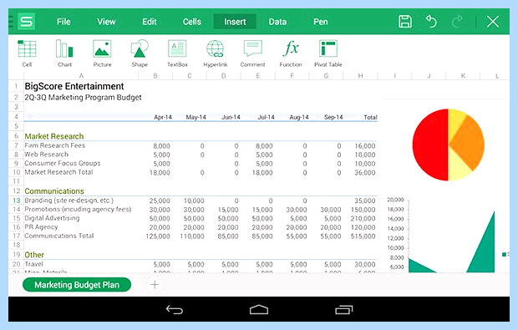Add a TextBox
Viewport: 518px width, 330px height.
click(177, 53)
